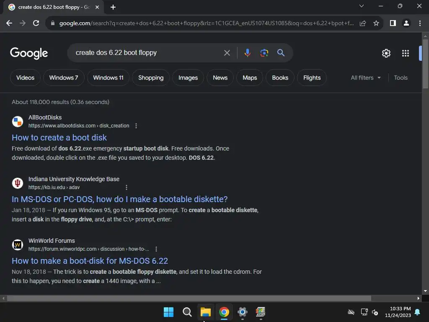The image size is (429, 322).
Task: Open the notification bell in the tray
Action: [418, 312]
